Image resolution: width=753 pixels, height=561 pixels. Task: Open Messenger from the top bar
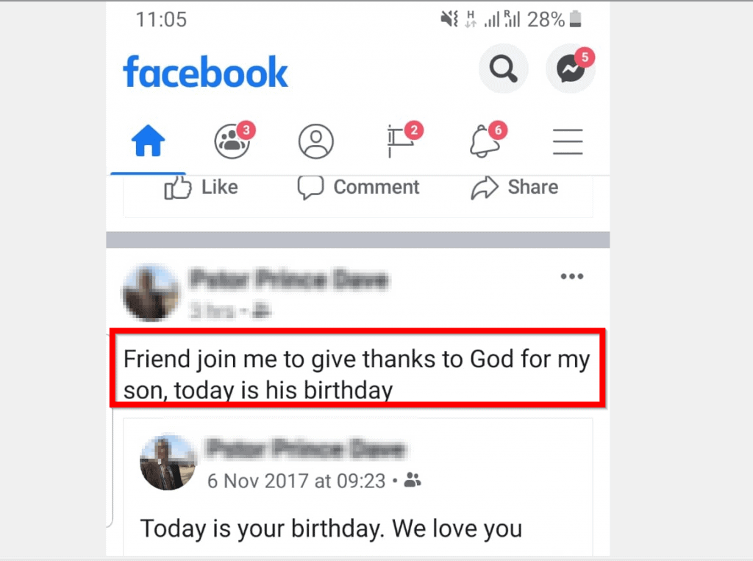(571, 69)
